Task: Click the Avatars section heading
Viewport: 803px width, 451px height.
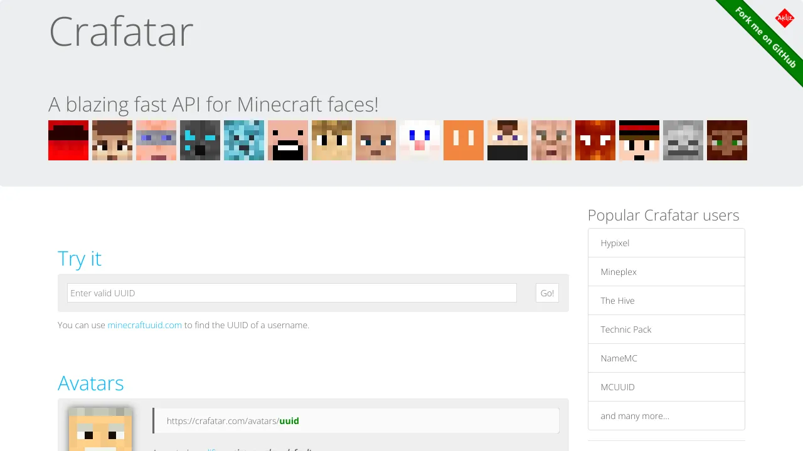Action: [x=91, y=383]
